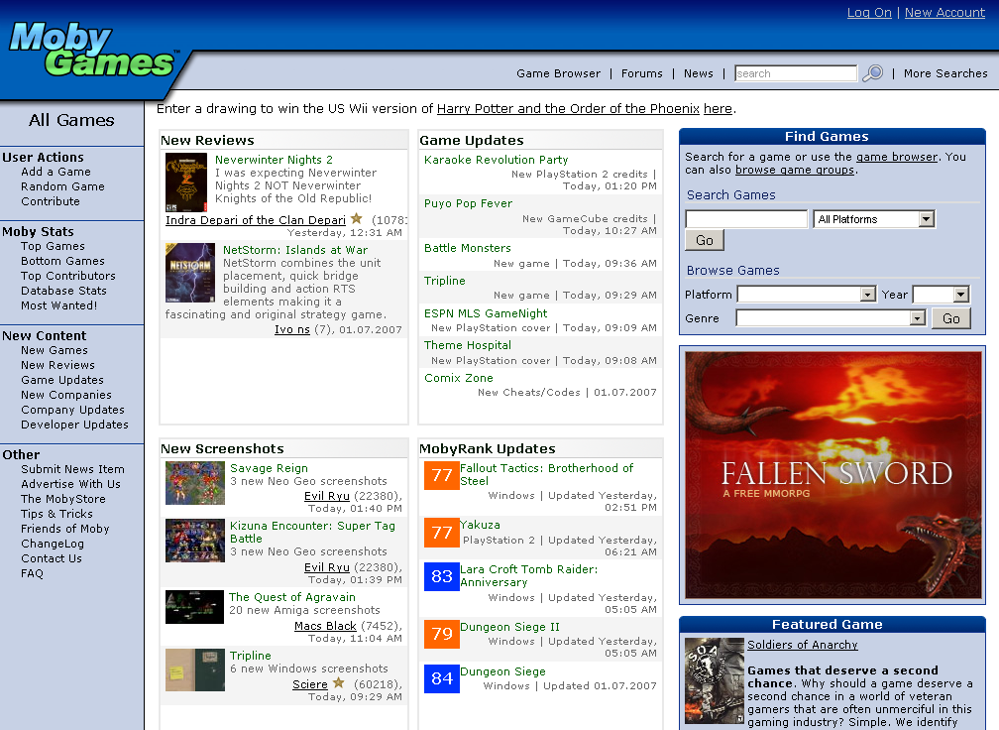The image size is (999, 730).
Task: View the Tripline screenshot thumbnail
Action: 195,670
